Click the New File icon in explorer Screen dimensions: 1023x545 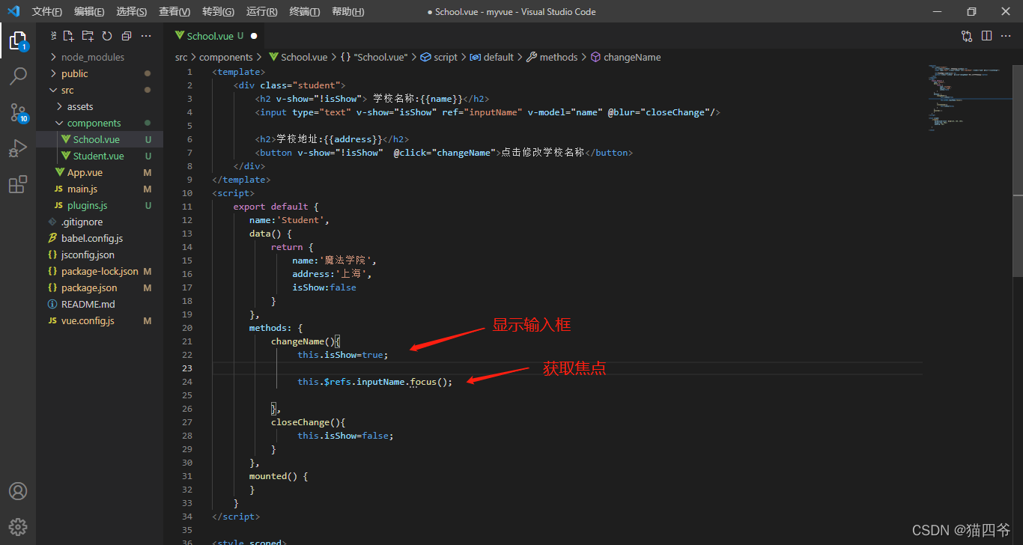[69, 36]
